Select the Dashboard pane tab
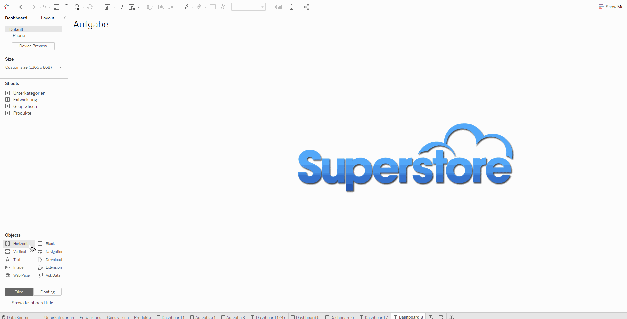Image resolution: width=627 pixels, height=319 pixels. pyautogui.click(x=16, y=18)
